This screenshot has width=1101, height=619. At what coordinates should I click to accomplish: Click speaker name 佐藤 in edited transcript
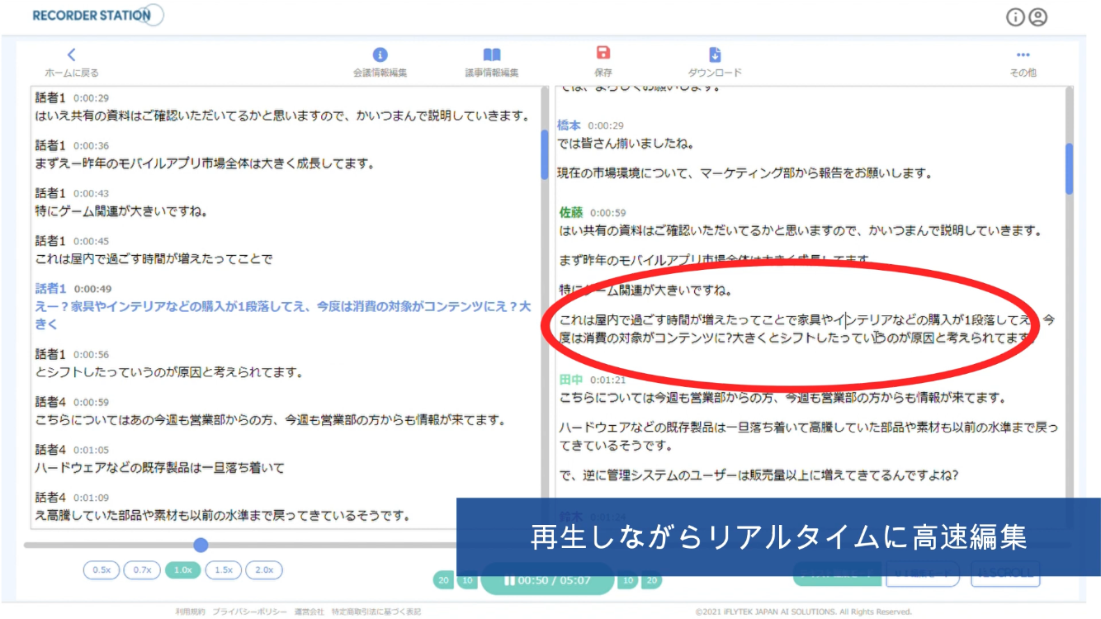point(570,212)
